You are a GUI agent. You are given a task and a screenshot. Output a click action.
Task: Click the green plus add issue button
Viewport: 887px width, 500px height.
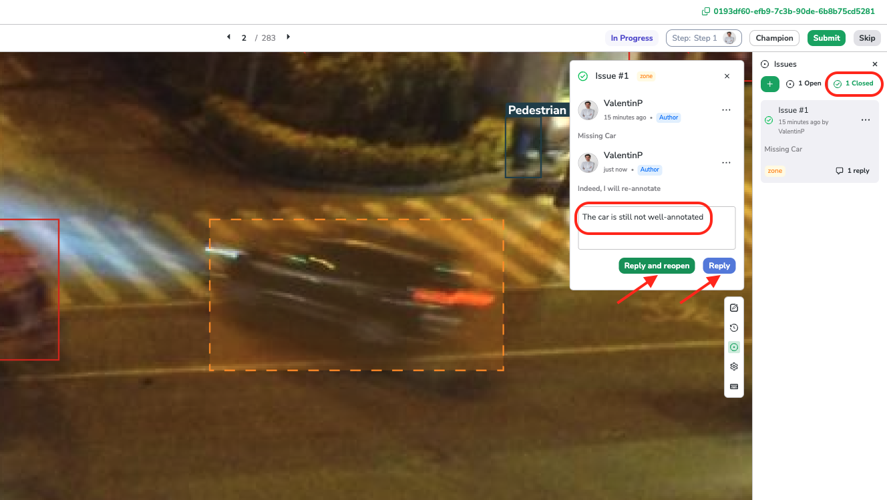pos(770,84)
